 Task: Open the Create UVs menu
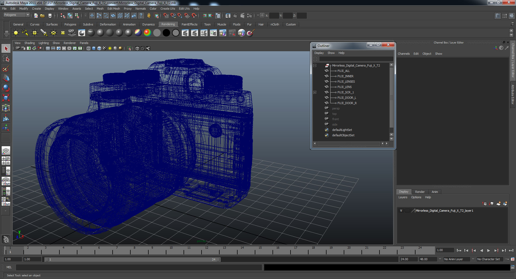tap(168, 9)
